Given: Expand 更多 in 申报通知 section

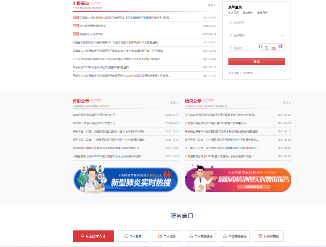Looking at the screenshot, I should point(212,5).
